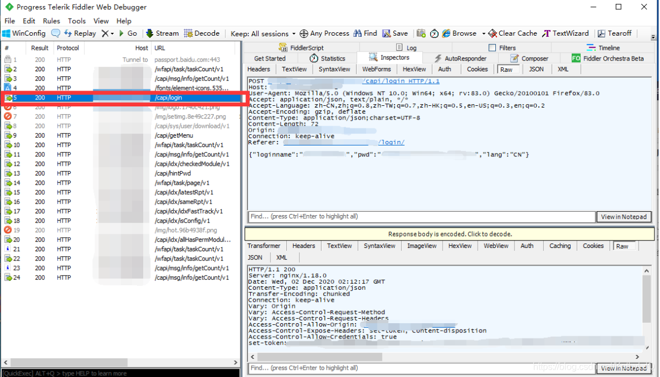Open the Edit menu
This screenshot has height=377, width=660.
29,20
